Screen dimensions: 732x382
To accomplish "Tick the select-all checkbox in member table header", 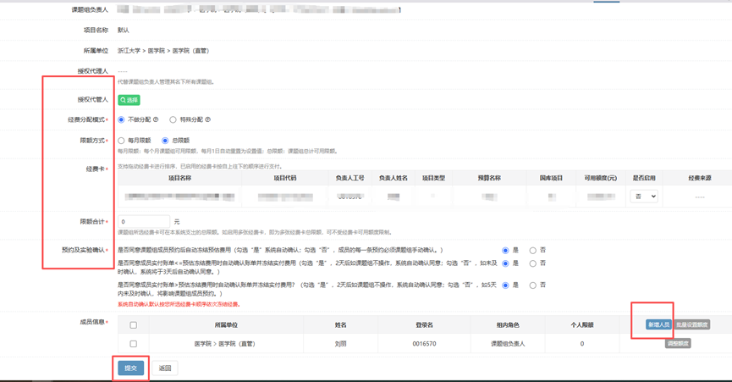I will 133,325.
